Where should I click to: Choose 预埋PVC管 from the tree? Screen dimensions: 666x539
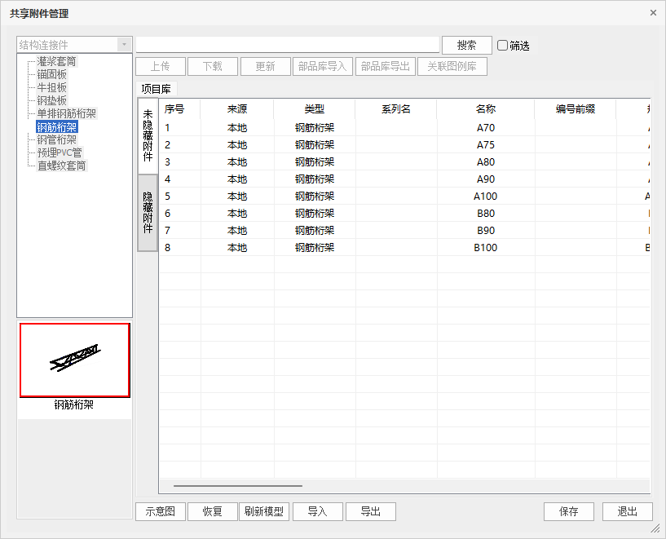pyautogui.click(x=60, y=152)
